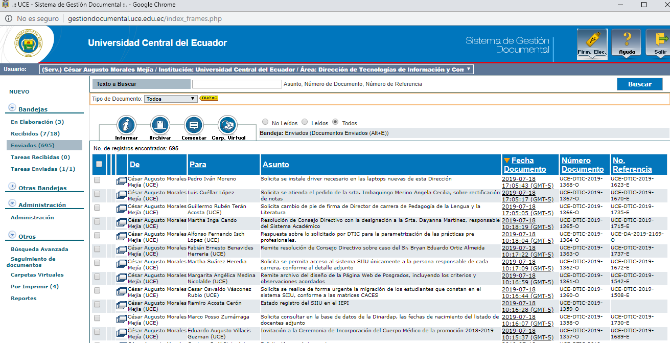
Task: Open Recibidos (7/18) tray
Action: coord(35,133)
